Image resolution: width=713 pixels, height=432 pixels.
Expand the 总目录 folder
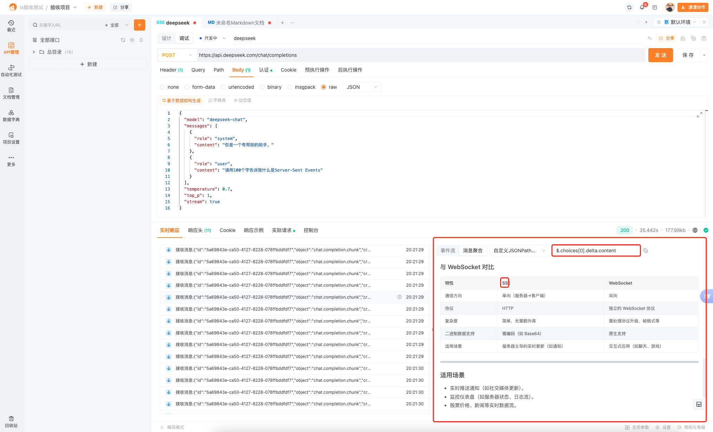[34, 52]
